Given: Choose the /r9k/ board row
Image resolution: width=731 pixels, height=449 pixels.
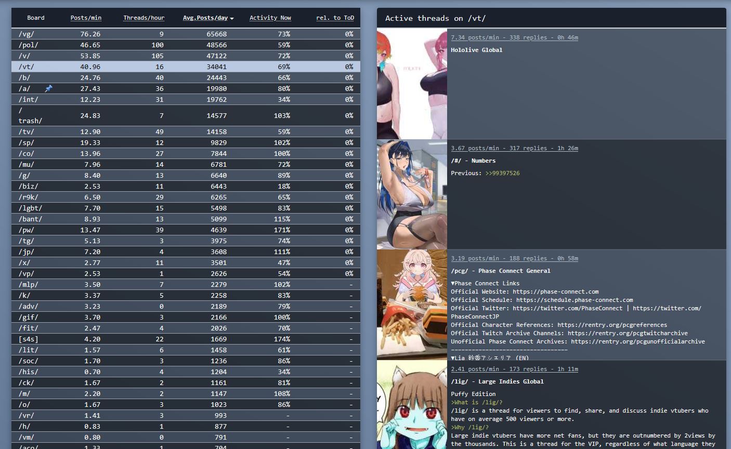Looking at the screenshot, I should [186, 197].
